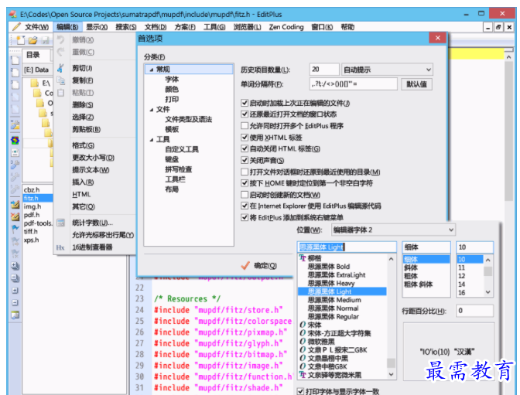Open the 显示(X) menu

click(x=97, y=27)
